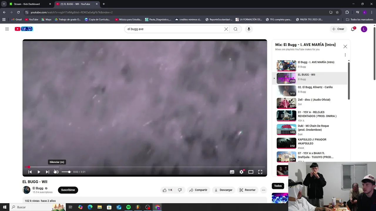Click the Mix playlist scrollbar
Viewport: 376px width, 211px height.
pyautogui.click(x=349, y=81)
